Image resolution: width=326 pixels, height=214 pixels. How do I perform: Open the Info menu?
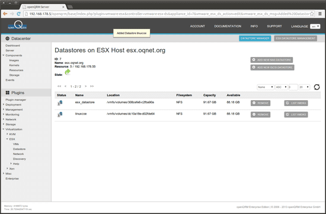pos(254,26)
